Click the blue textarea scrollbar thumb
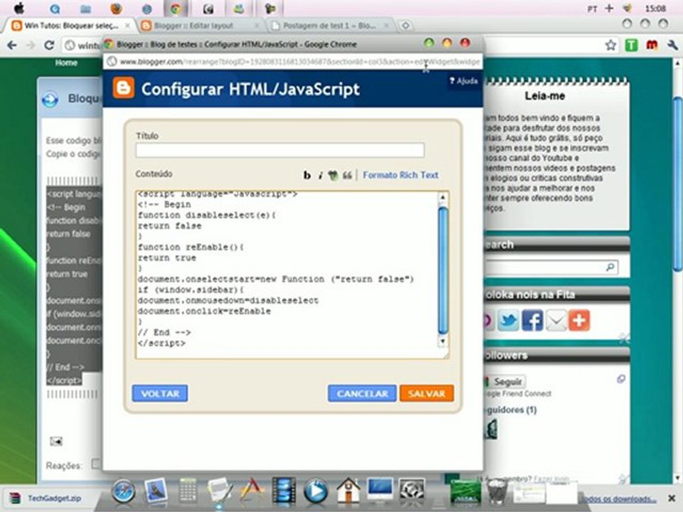 pyautogui.click(x=443, y=270)
